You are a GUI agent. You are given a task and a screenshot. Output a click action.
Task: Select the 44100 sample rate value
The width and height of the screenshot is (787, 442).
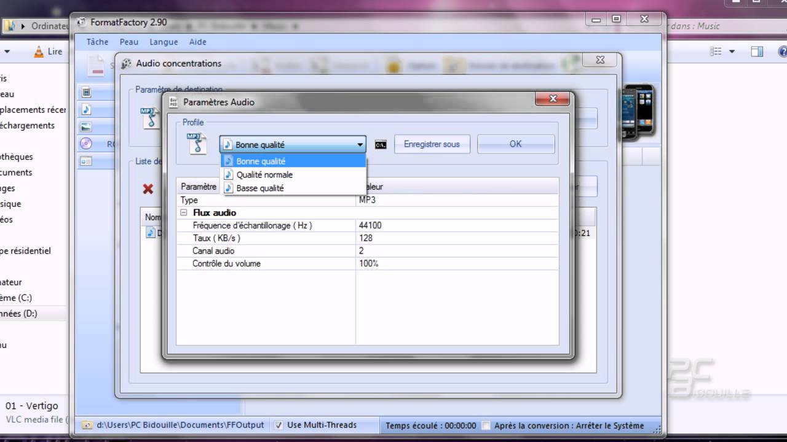pos(457,225)
